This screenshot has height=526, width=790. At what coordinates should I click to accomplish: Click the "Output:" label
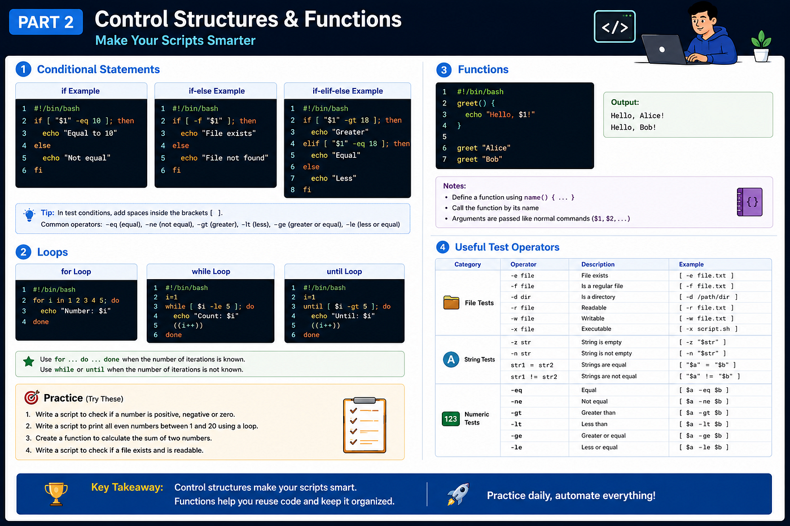click(x=625, y=103)
